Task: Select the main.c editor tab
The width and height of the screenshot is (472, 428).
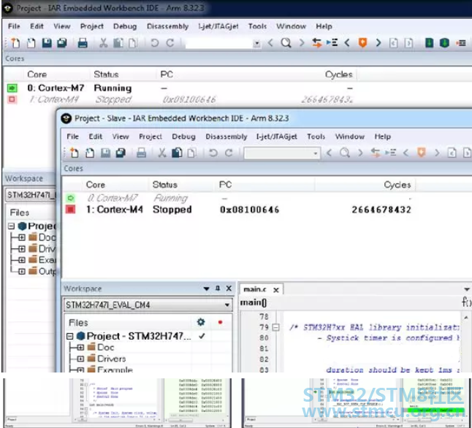Action: click(x=255, y=289)
